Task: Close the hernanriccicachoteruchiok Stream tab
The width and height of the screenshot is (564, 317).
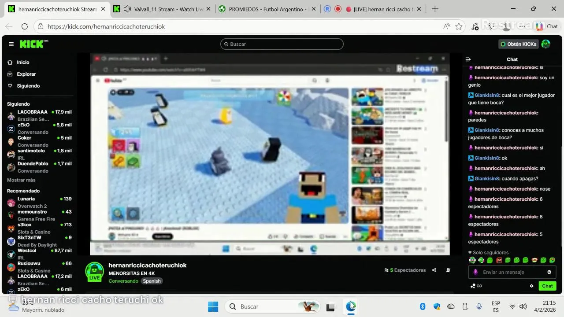Action: pos(103,9)
